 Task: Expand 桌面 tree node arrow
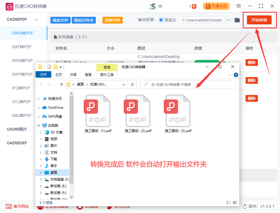[x=41, y=173]
